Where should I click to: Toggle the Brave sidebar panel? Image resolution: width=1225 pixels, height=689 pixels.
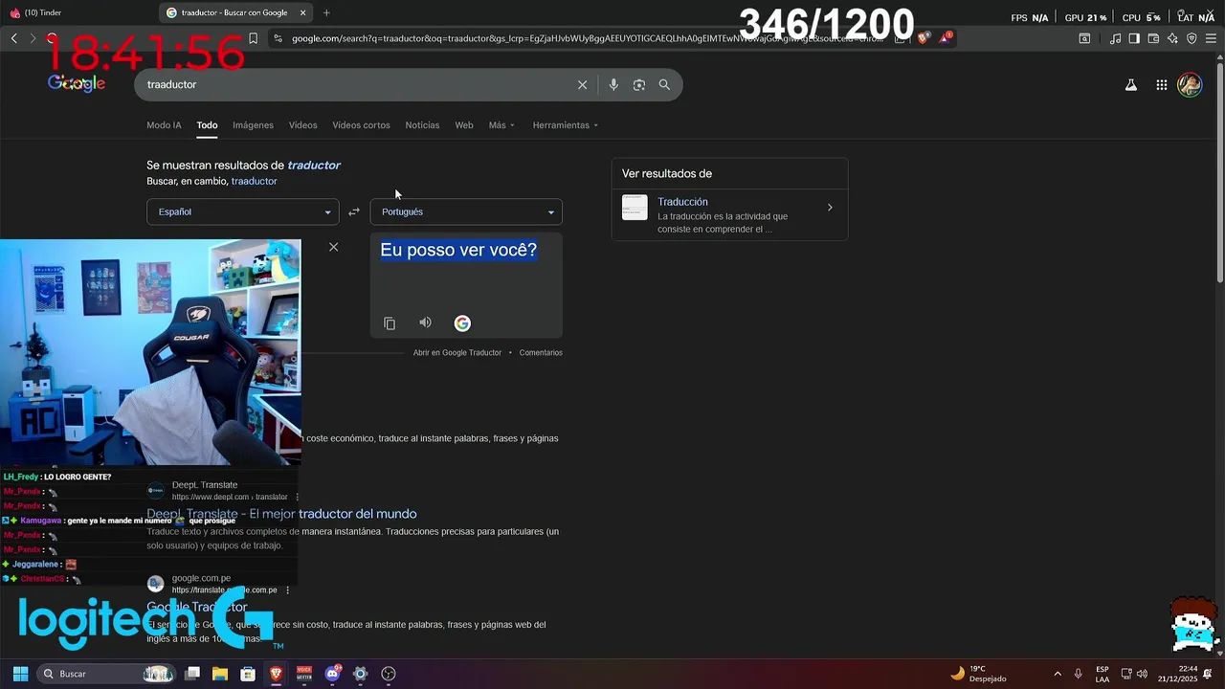(x=1134, y=38)
